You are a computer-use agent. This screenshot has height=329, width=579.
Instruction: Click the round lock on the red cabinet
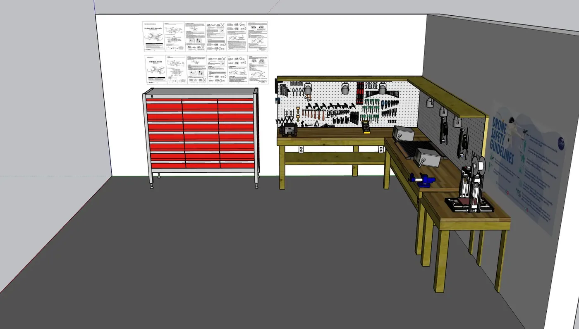(x=151, y=97)
